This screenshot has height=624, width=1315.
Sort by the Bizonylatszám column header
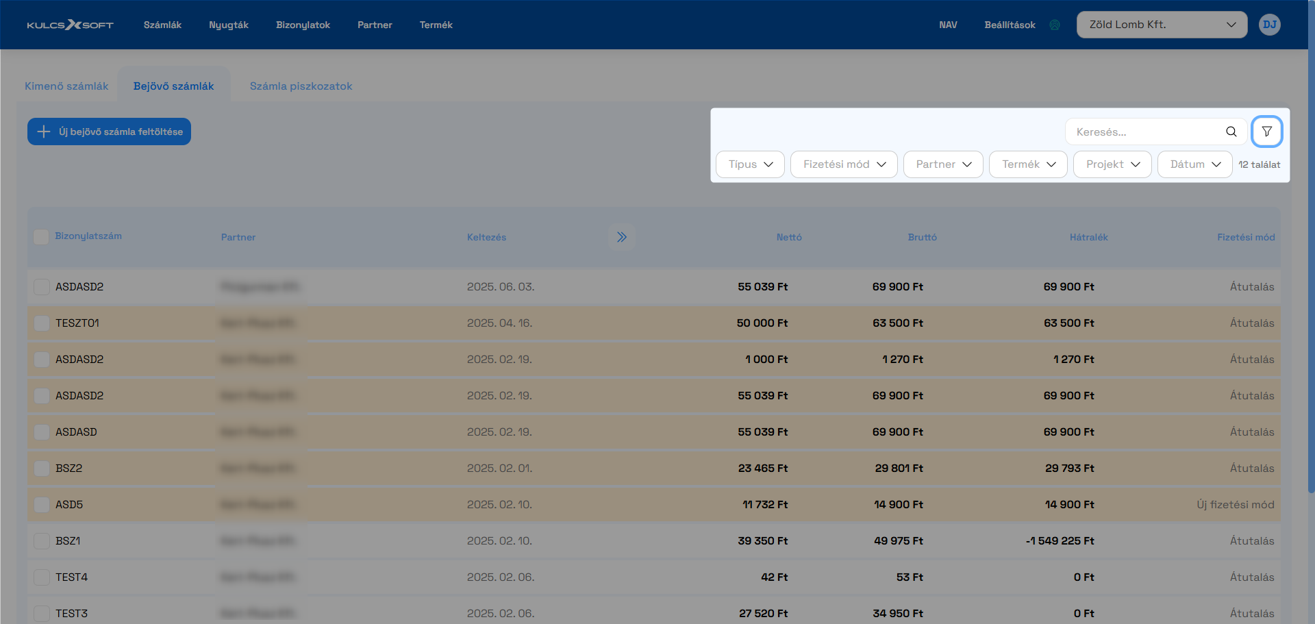[x=88, y=236]
